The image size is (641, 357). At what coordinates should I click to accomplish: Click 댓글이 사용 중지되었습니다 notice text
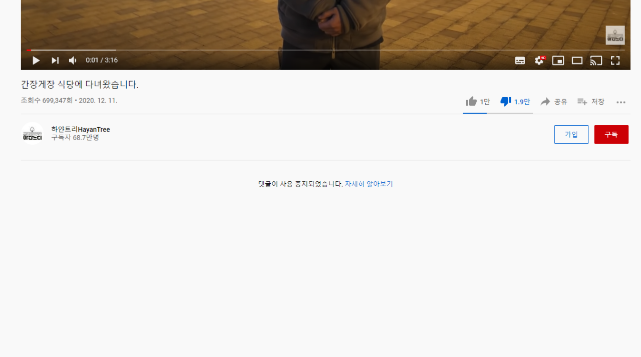point(300,184)
